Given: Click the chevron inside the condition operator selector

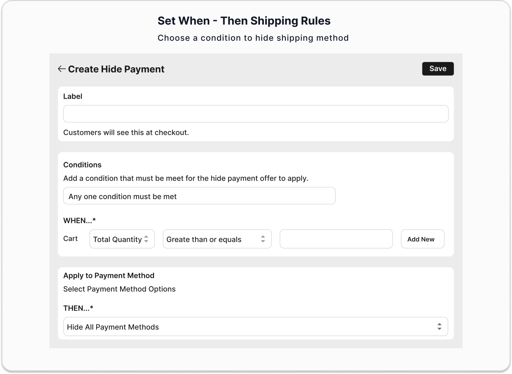Looking at the screenshot, I should (x=263, y=239).
